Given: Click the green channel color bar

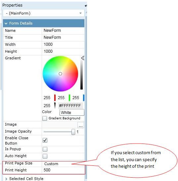Looking at the screenshot, I should [69, 98].
